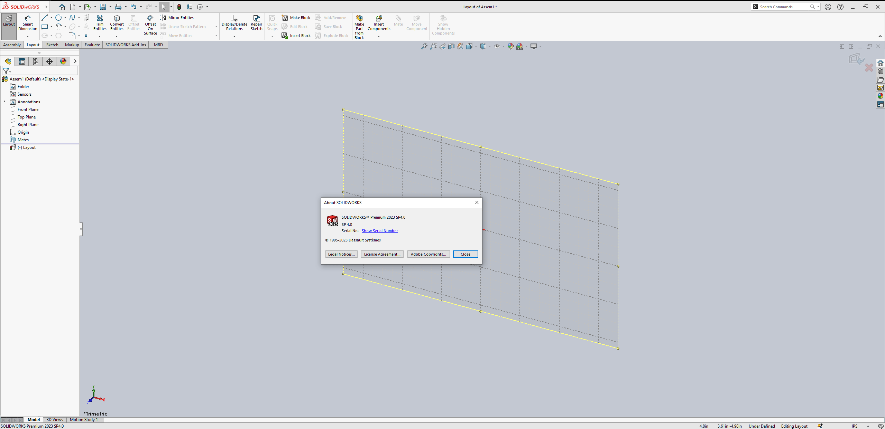Click the Repair Sketch tool

point(257,23)
